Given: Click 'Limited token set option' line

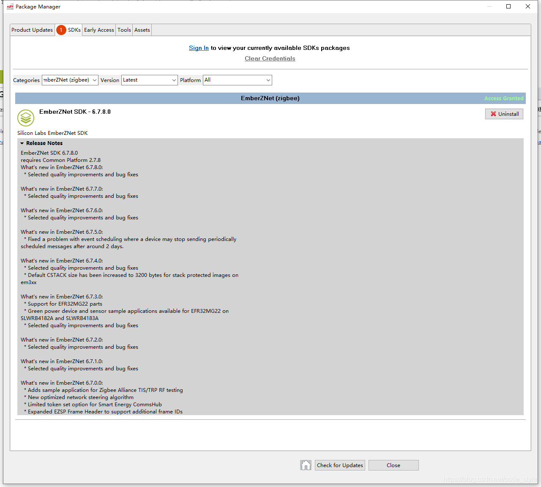Looking at the screenshot, I should point(93,404).
